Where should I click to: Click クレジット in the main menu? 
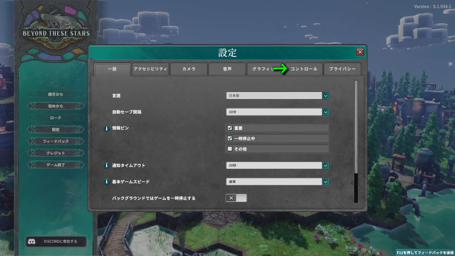point(55,153)
